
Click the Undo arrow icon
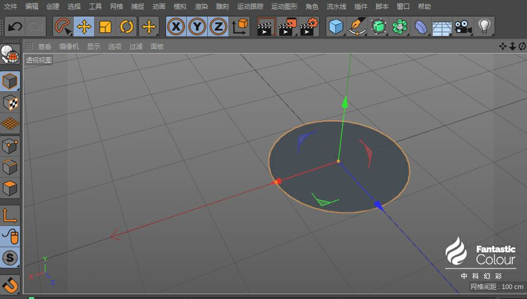15,26
